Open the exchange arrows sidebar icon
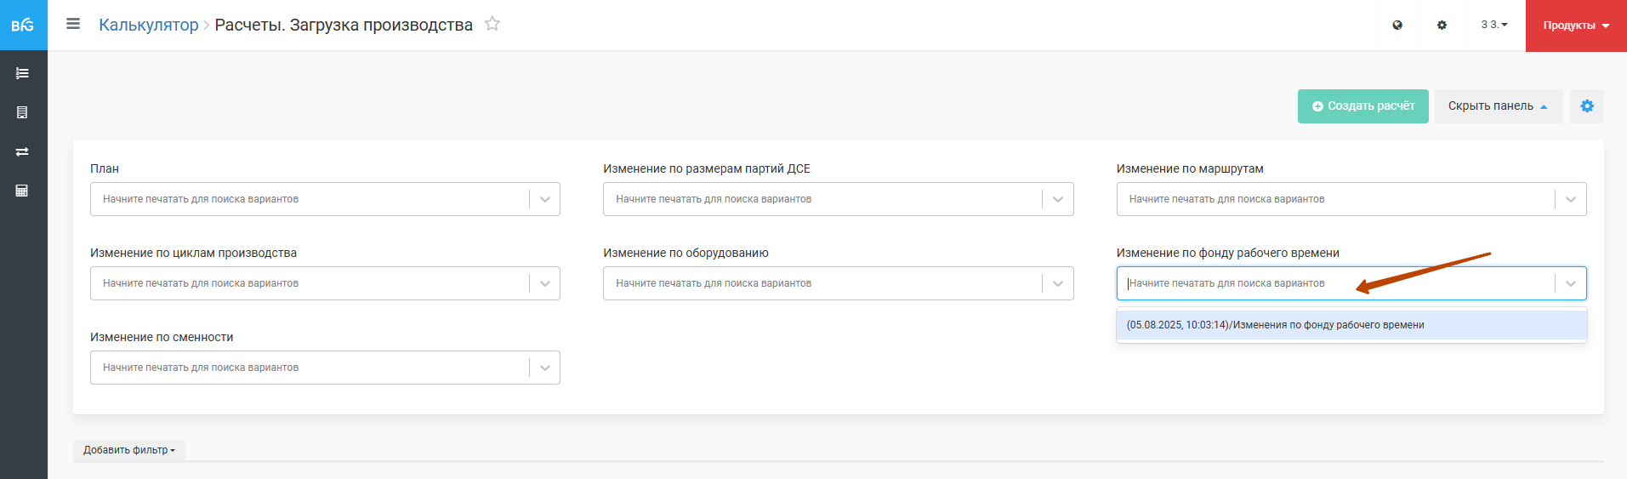 (22, 151)
